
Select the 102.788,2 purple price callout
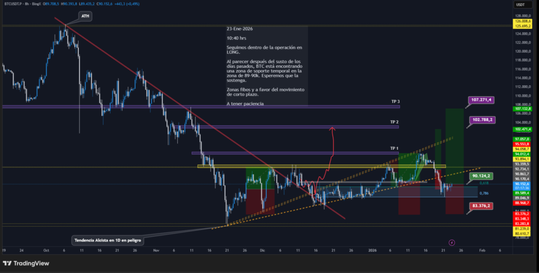tap(482, 120)
